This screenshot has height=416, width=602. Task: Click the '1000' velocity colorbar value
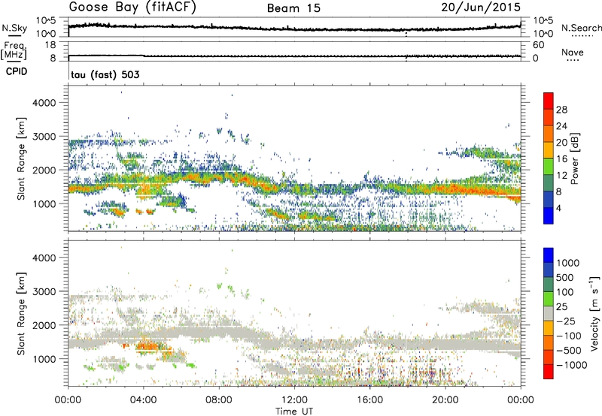click(x=568, y=263)
